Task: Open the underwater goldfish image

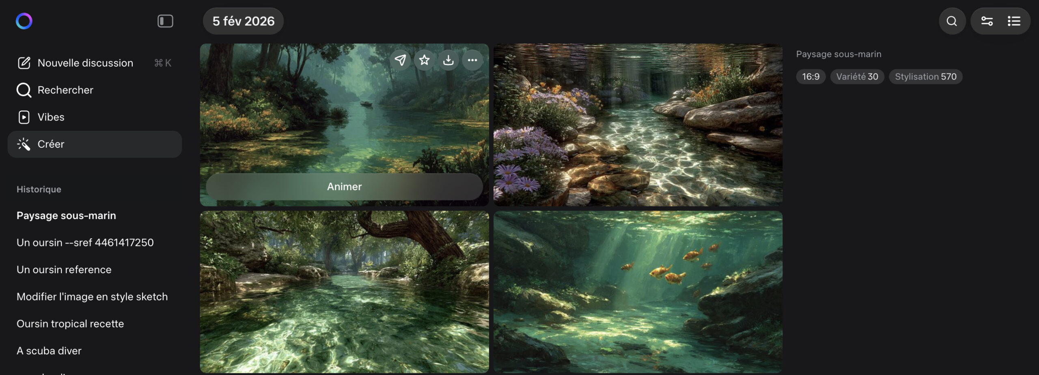Action: coord(638,292)
